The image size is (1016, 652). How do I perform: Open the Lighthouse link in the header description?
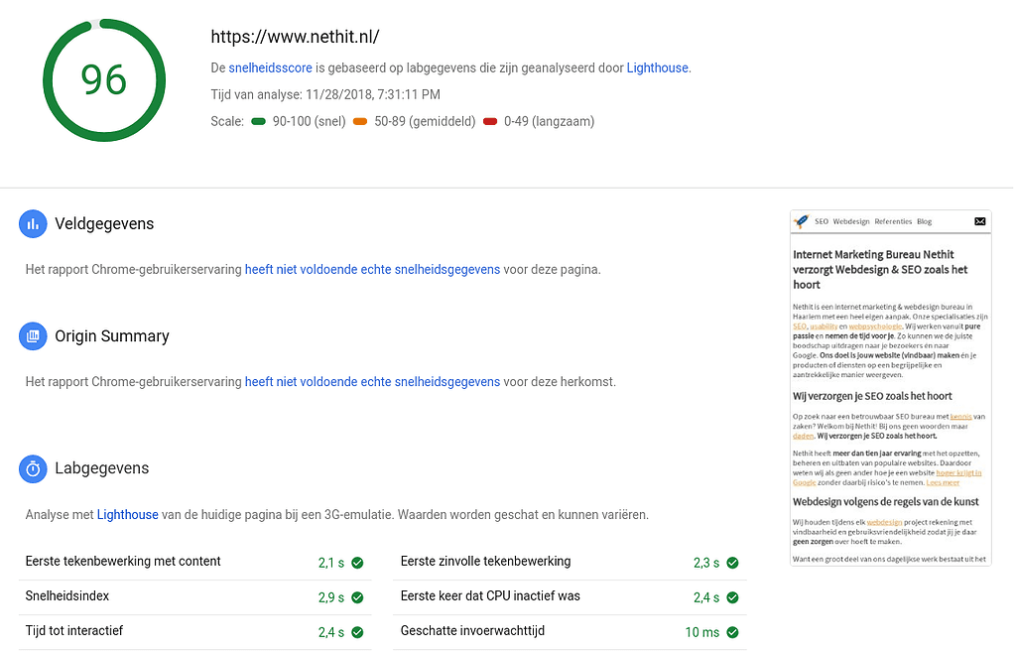pyautogui.click(x=657, y=68)
